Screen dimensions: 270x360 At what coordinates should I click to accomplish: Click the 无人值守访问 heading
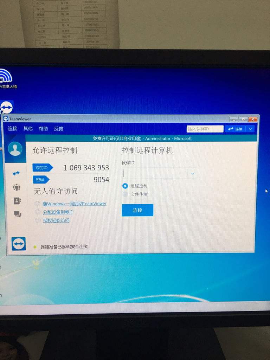(x=56, y=191)
